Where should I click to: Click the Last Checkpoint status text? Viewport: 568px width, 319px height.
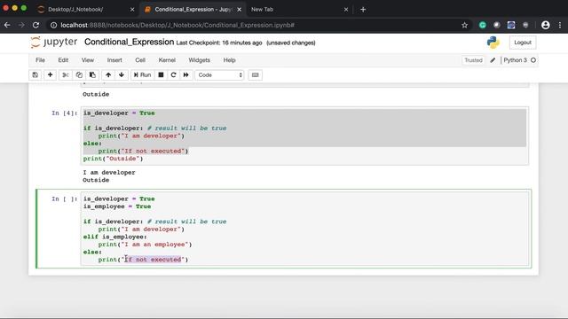point(219,43)
